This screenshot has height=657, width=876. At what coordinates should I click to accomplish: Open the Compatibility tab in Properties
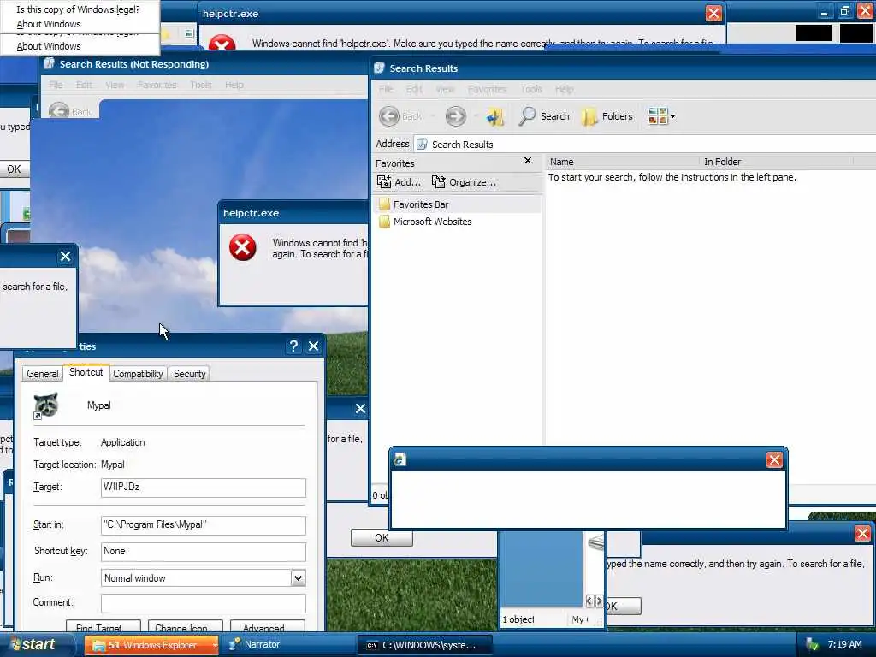coord(138,374)
